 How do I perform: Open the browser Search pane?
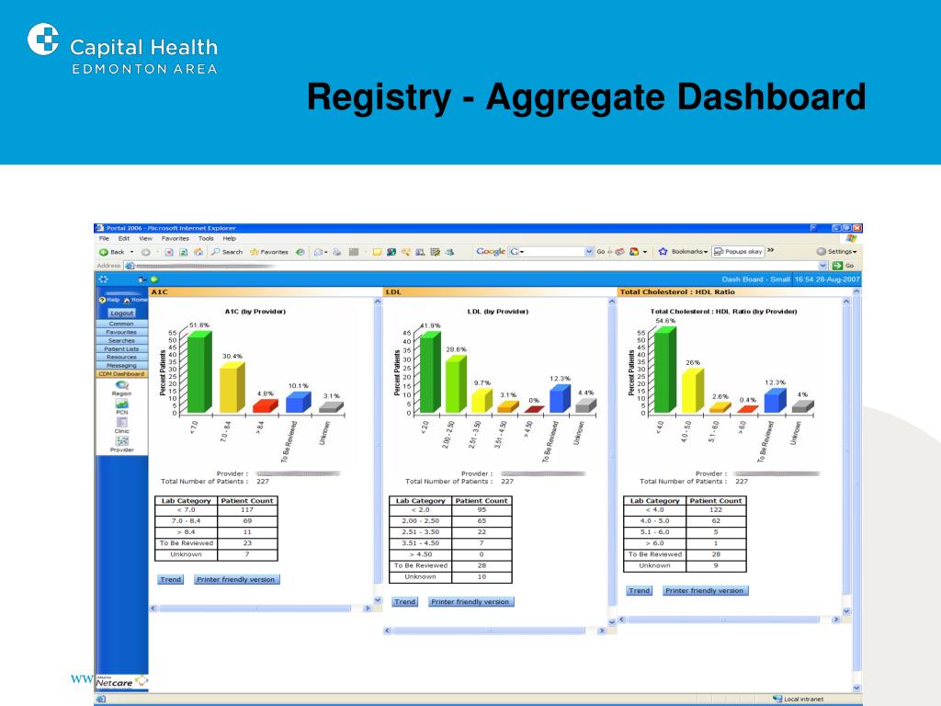point(227,252)
